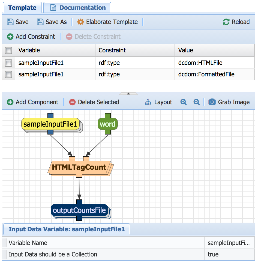Zoom out on the workflow canvas
This screenshot has width=258, height=263.
tap(196, 102)
